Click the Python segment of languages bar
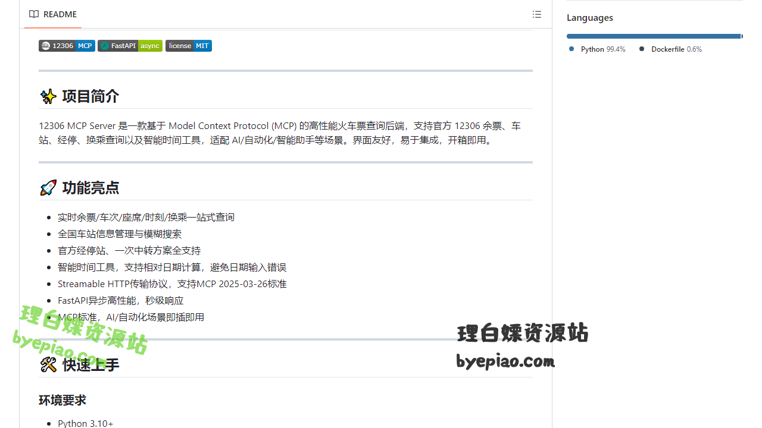The height and width of the screenshot is (428, 762). (653, 36)
